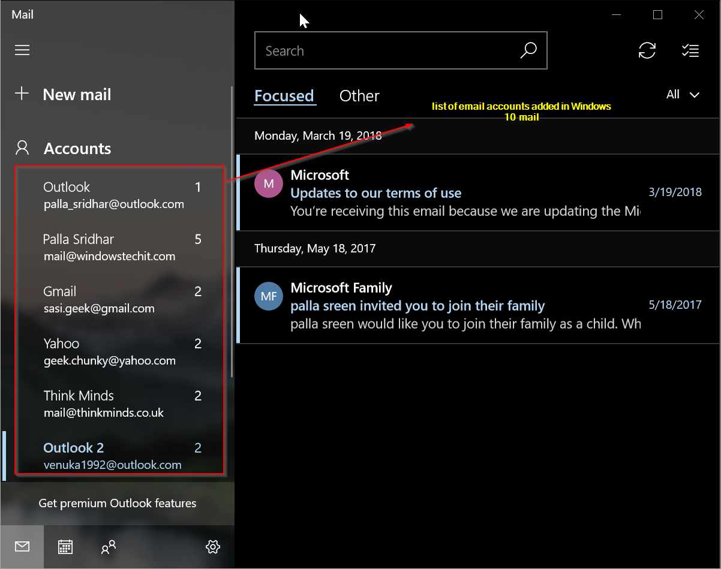Click Get premium Outlook features
The image size is (721, 569).
click(x=117, y=503)
